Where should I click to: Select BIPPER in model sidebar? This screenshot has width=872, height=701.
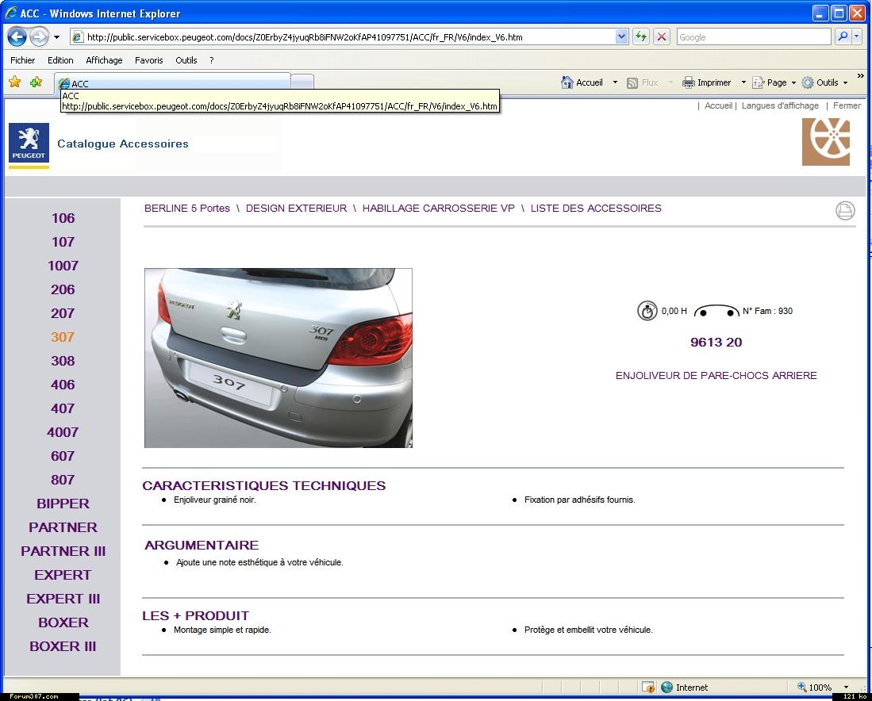pos(63,504)
